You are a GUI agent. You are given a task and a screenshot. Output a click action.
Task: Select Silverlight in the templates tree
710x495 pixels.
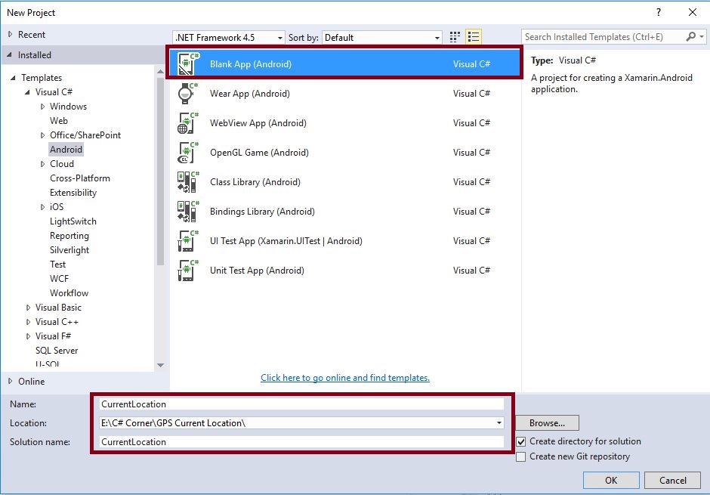coord(69,250)
